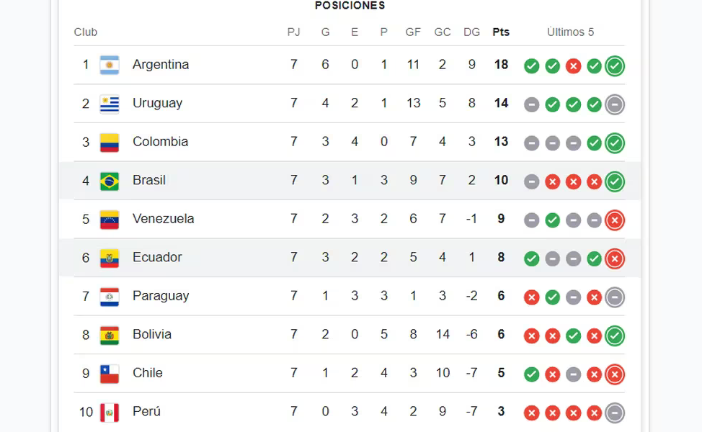
Task: Click the DG column header
Action: (471, 32)
